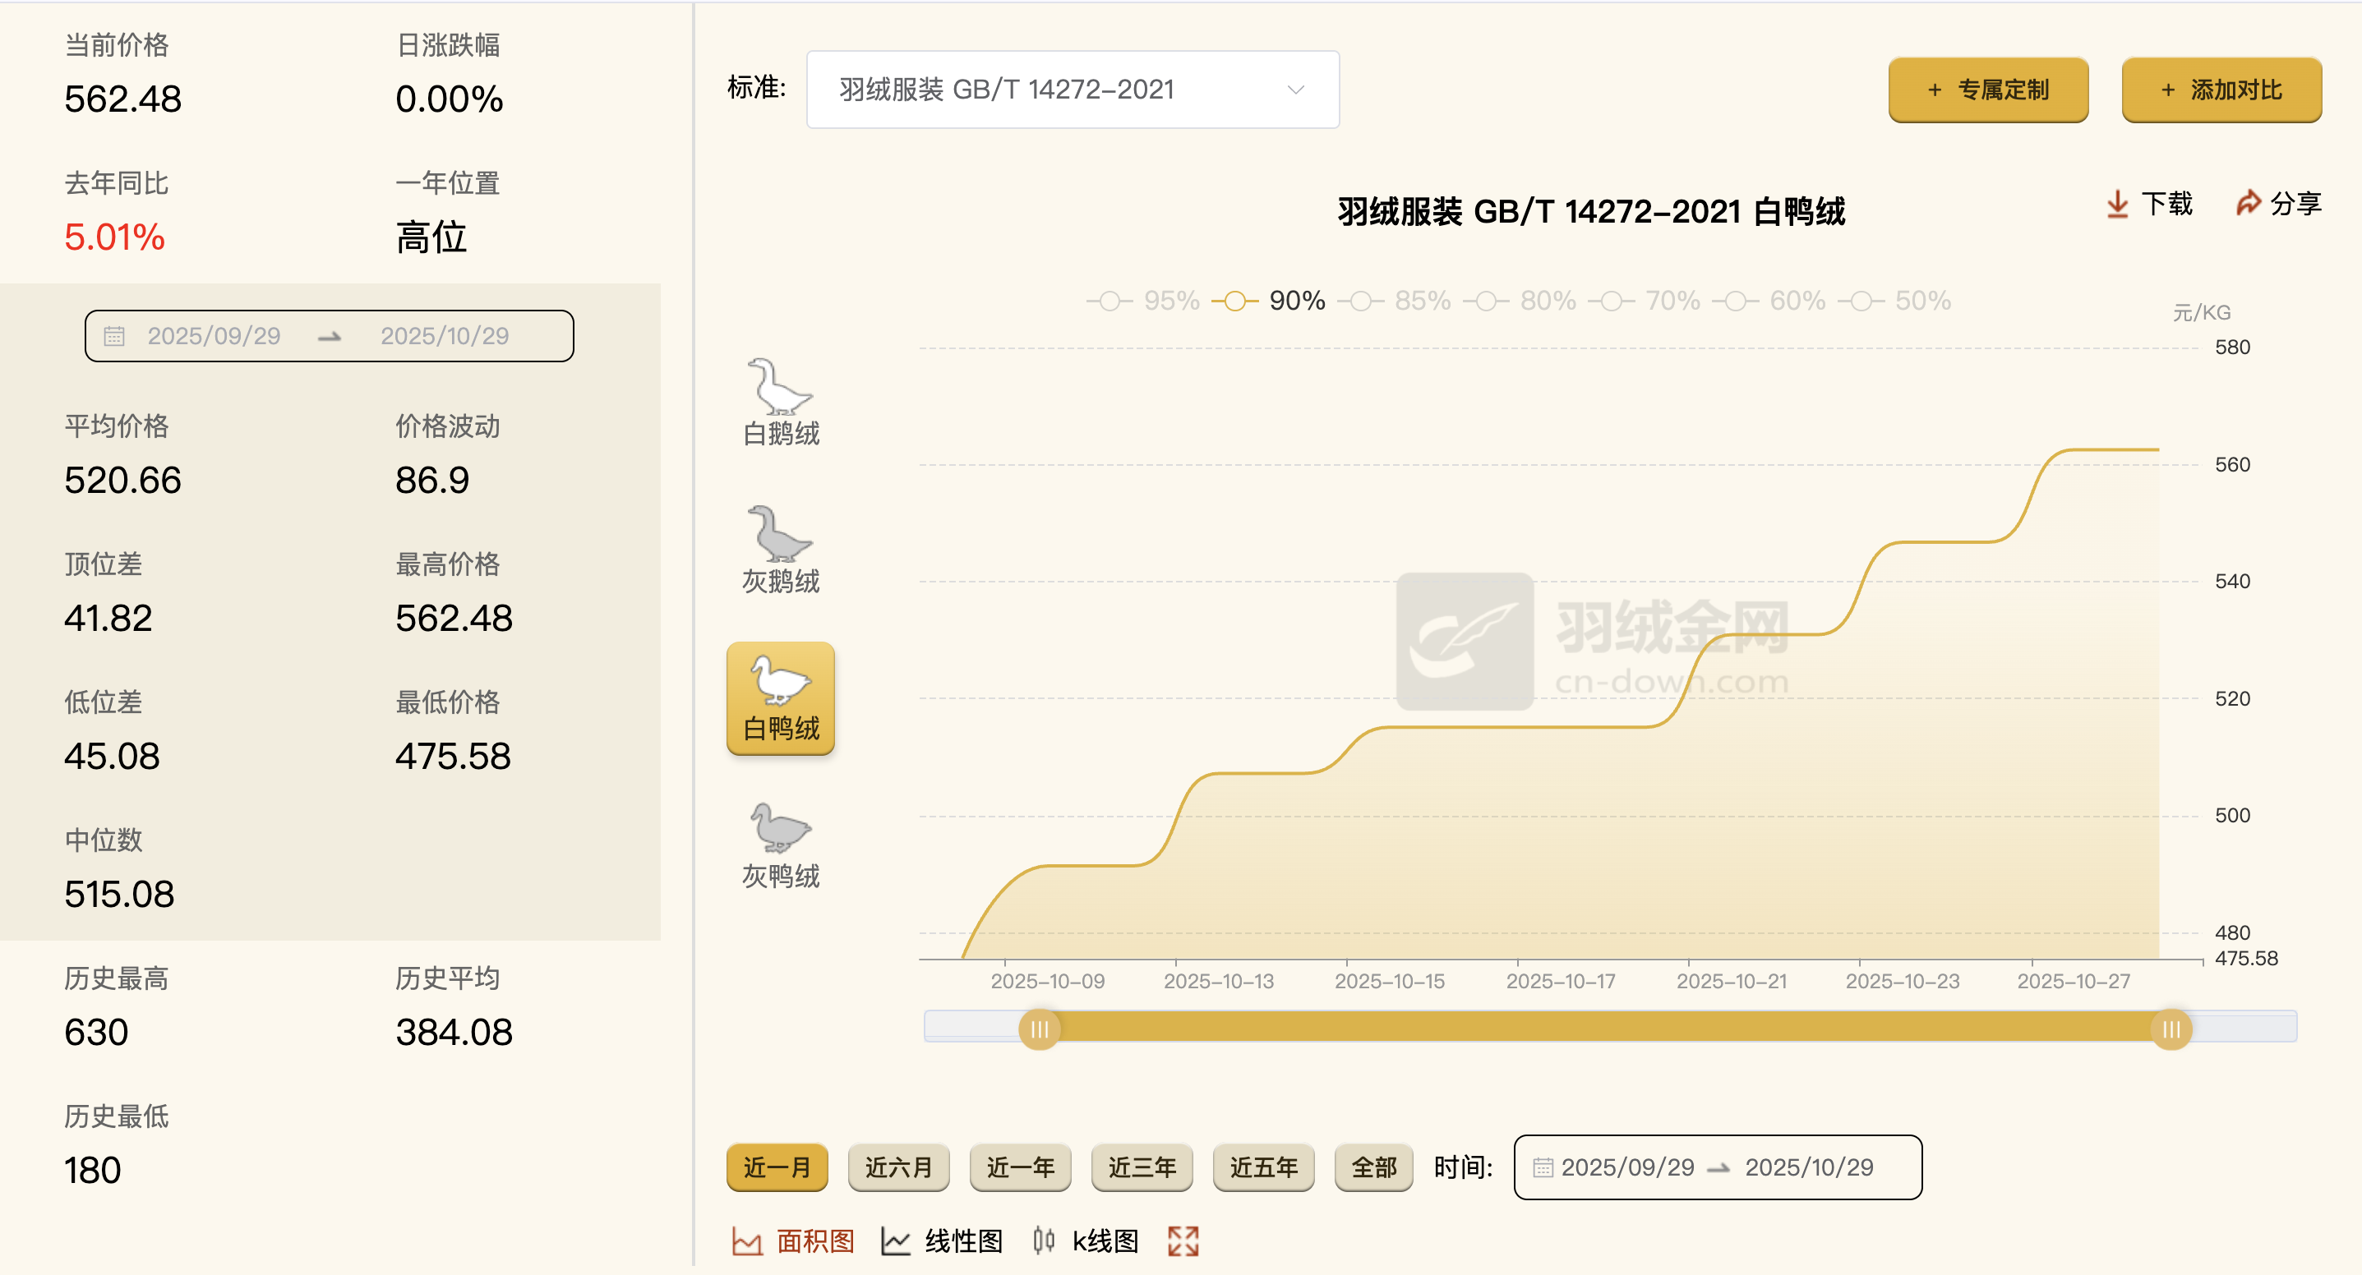Select the 95% purity radio button
The width and height of the screenshot is (2362, 1275).
pos(1110,300)
